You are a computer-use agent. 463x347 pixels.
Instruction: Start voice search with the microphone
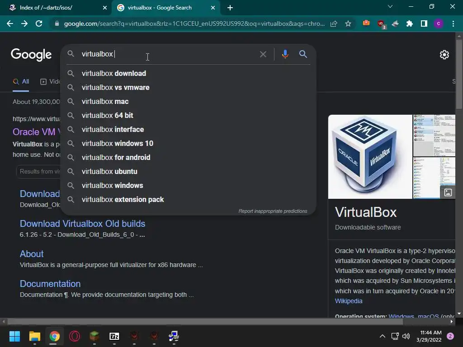pyautogui.click(x=285, y=54)
